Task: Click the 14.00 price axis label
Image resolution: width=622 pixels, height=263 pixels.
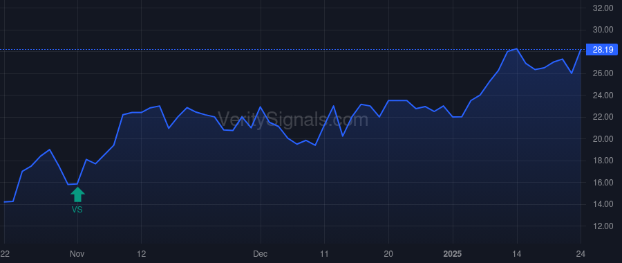Action: [x=603, y=204]
